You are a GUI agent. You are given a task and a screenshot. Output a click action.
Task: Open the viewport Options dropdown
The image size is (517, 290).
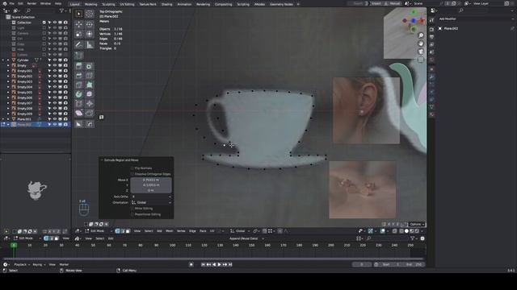(x=417, y=224)
